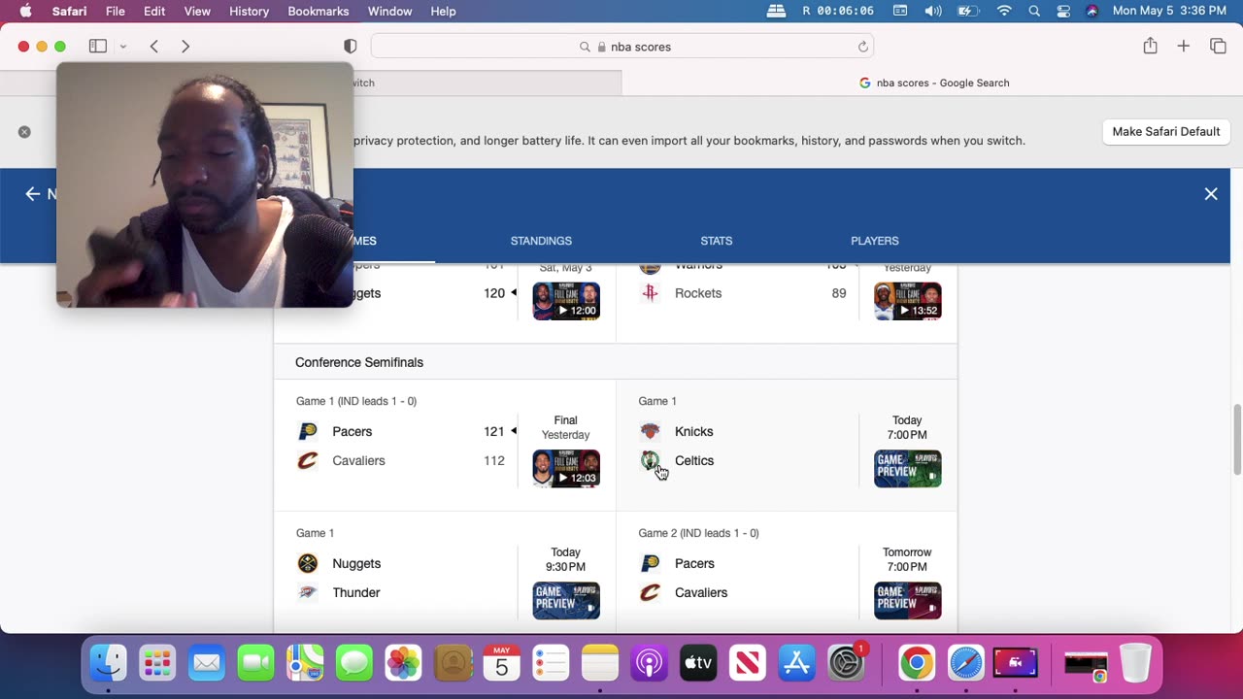1243x699 pixels.
Task: Open Control Center in menu bar
Action: (x=1063, y=11)
